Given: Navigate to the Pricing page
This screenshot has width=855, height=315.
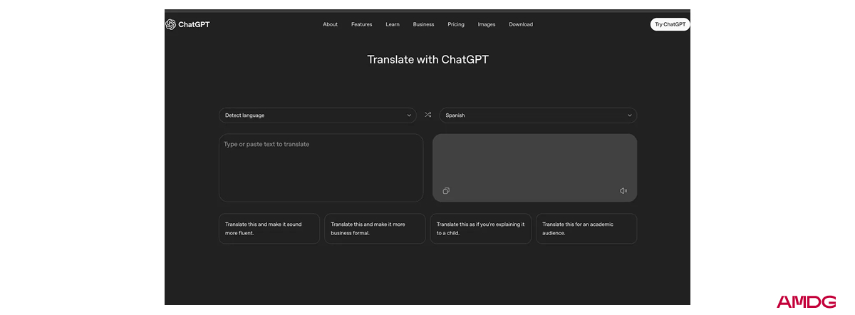Looking at the screenshot, I should [x=456, y=24].
